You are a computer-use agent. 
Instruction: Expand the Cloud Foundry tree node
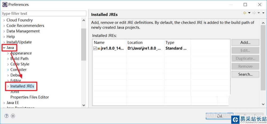(x=4, y=20)
